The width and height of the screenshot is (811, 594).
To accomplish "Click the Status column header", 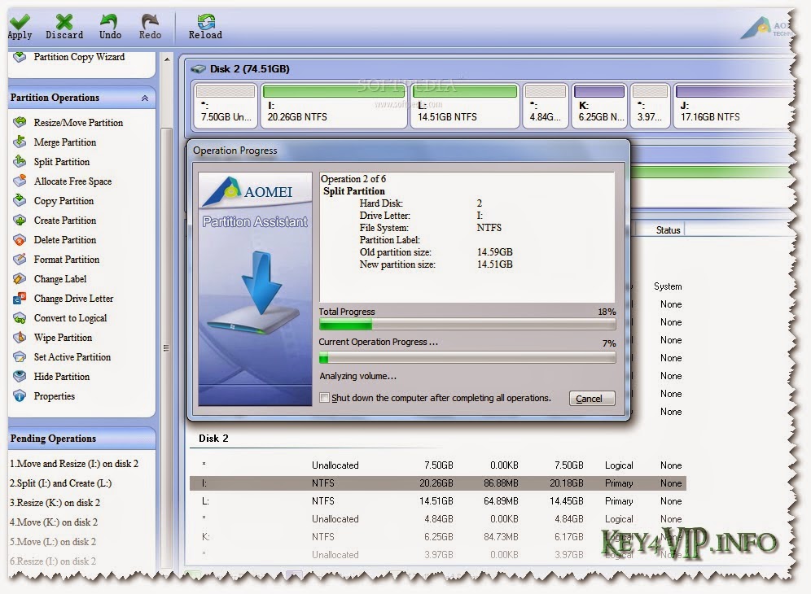I will [x=668, y=230].
